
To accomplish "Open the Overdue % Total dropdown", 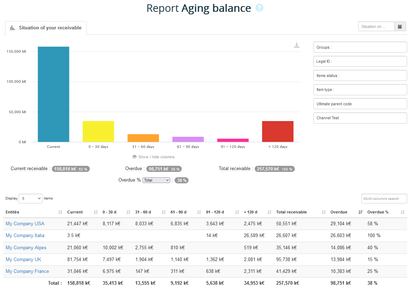I will (x=156, y=180).
